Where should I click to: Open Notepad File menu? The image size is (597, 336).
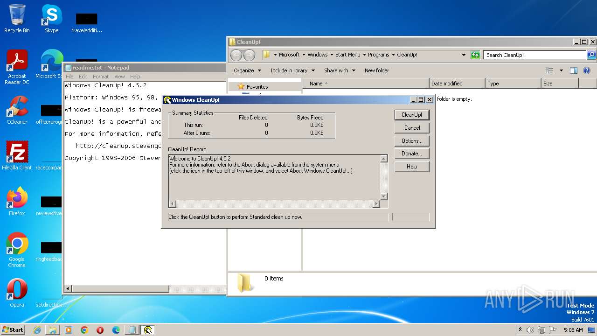pyautogui.click(x=69, y=77)
